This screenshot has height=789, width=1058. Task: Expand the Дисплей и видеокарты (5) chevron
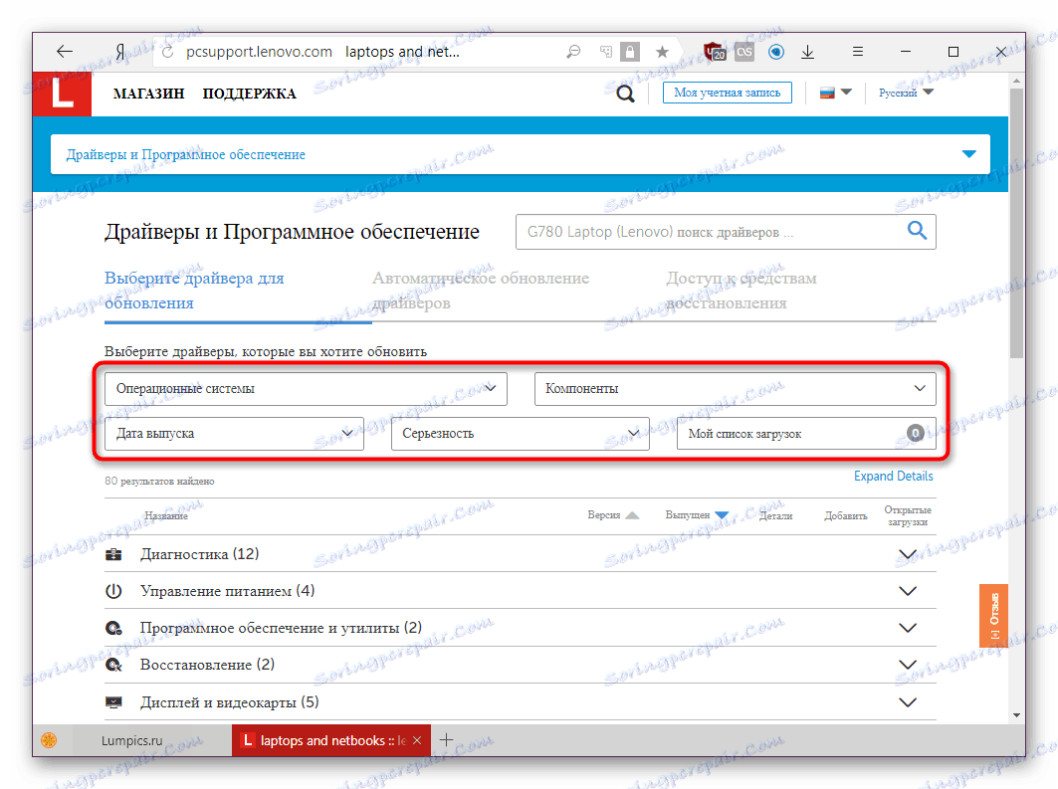coord(908,702)
